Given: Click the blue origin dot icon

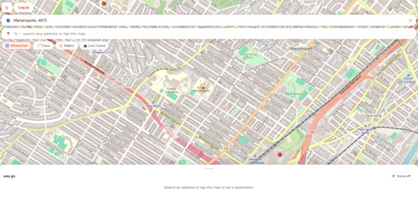Looking at the screenshot, I should 8,21.
